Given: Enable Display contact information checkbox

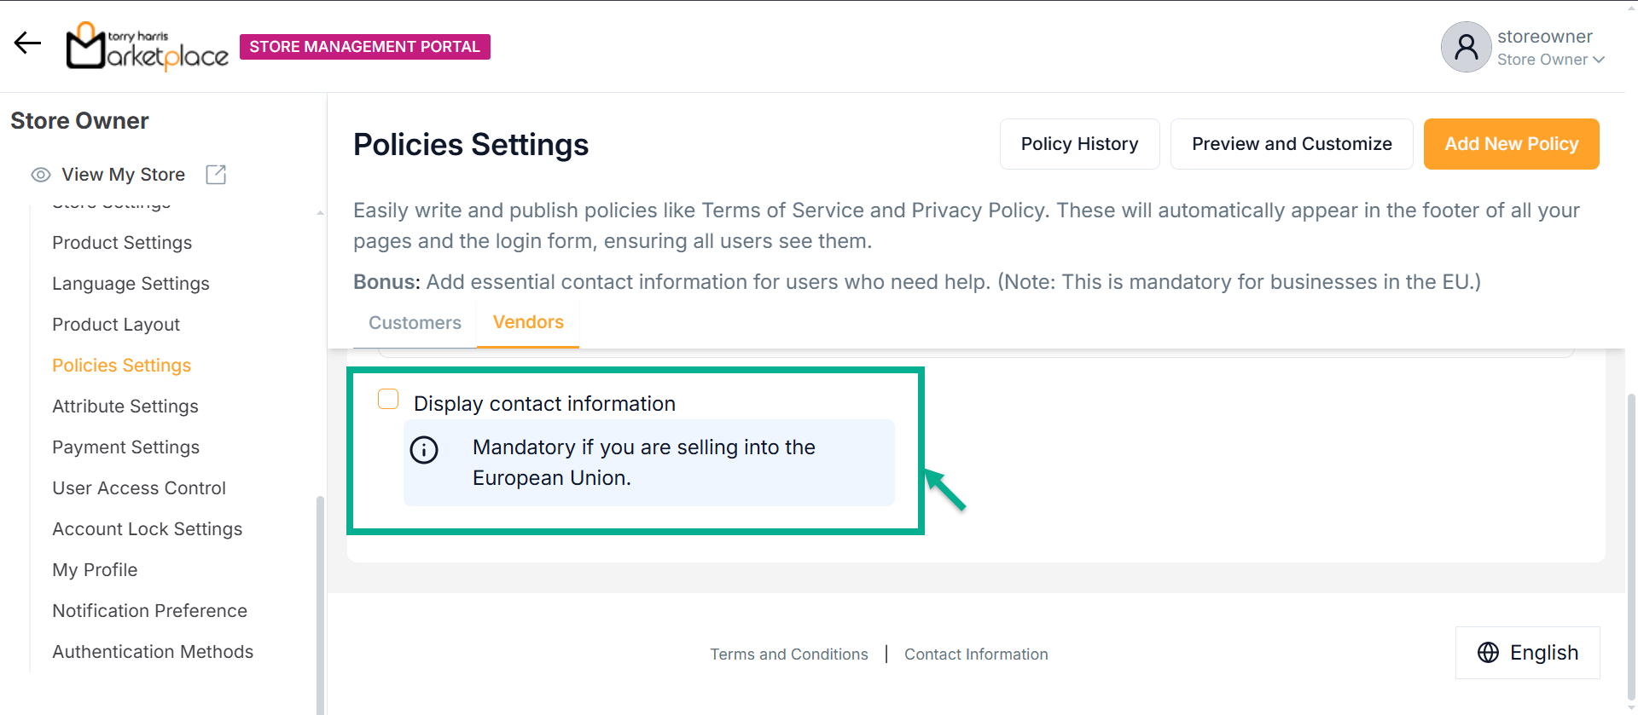Looking at the screenshot, I should tap(388, 399).
